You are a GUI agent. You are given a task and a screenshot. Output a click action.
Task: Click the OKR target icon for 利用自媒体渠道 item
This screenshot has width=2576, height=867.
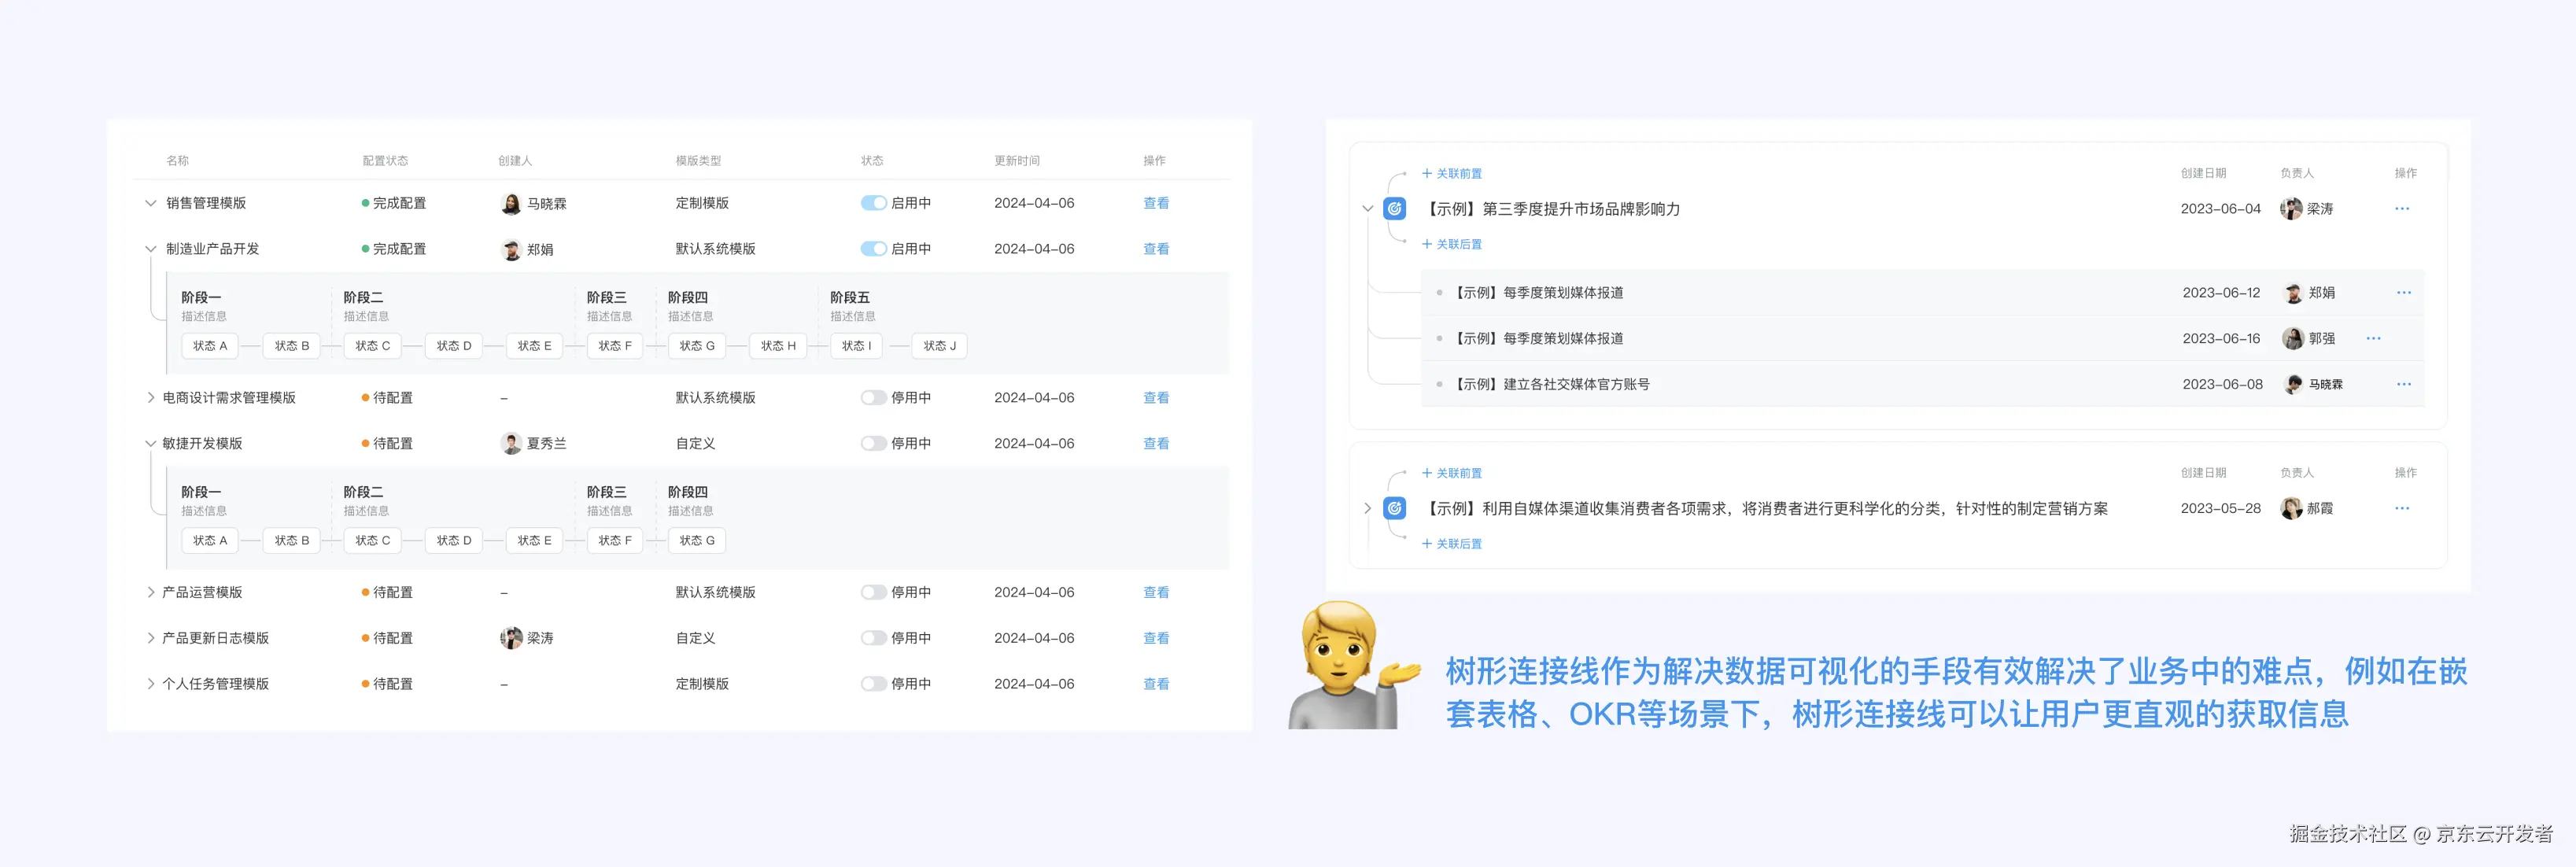1394,508
